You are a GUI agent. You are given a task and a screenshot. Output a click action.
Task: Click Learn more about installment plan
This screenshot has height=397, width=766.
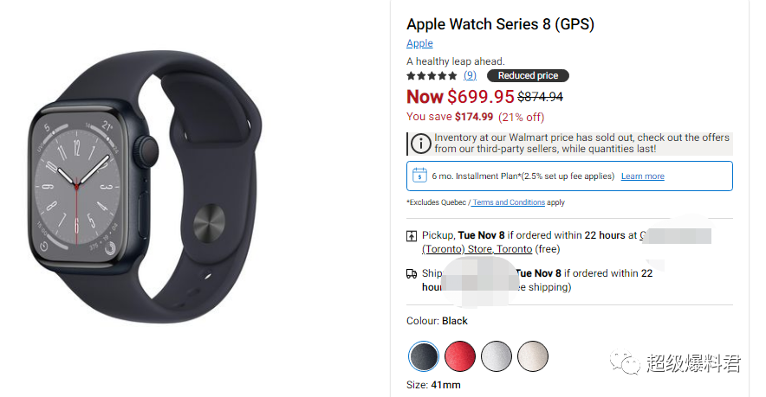[642, 176]
